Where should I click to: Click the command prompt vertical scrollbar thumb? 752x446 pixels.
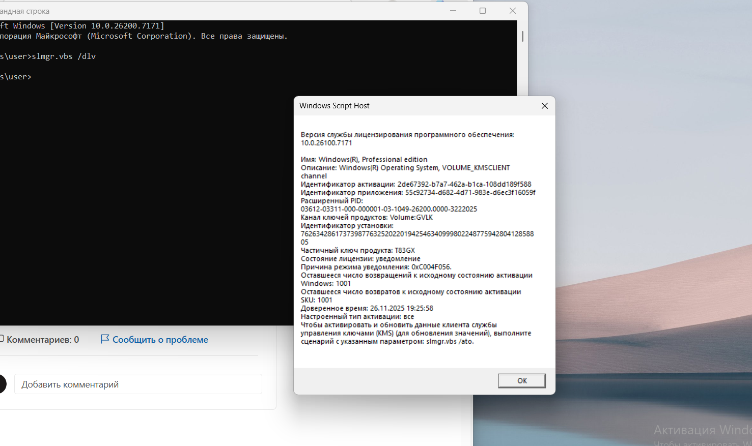[x=522, y=36]
